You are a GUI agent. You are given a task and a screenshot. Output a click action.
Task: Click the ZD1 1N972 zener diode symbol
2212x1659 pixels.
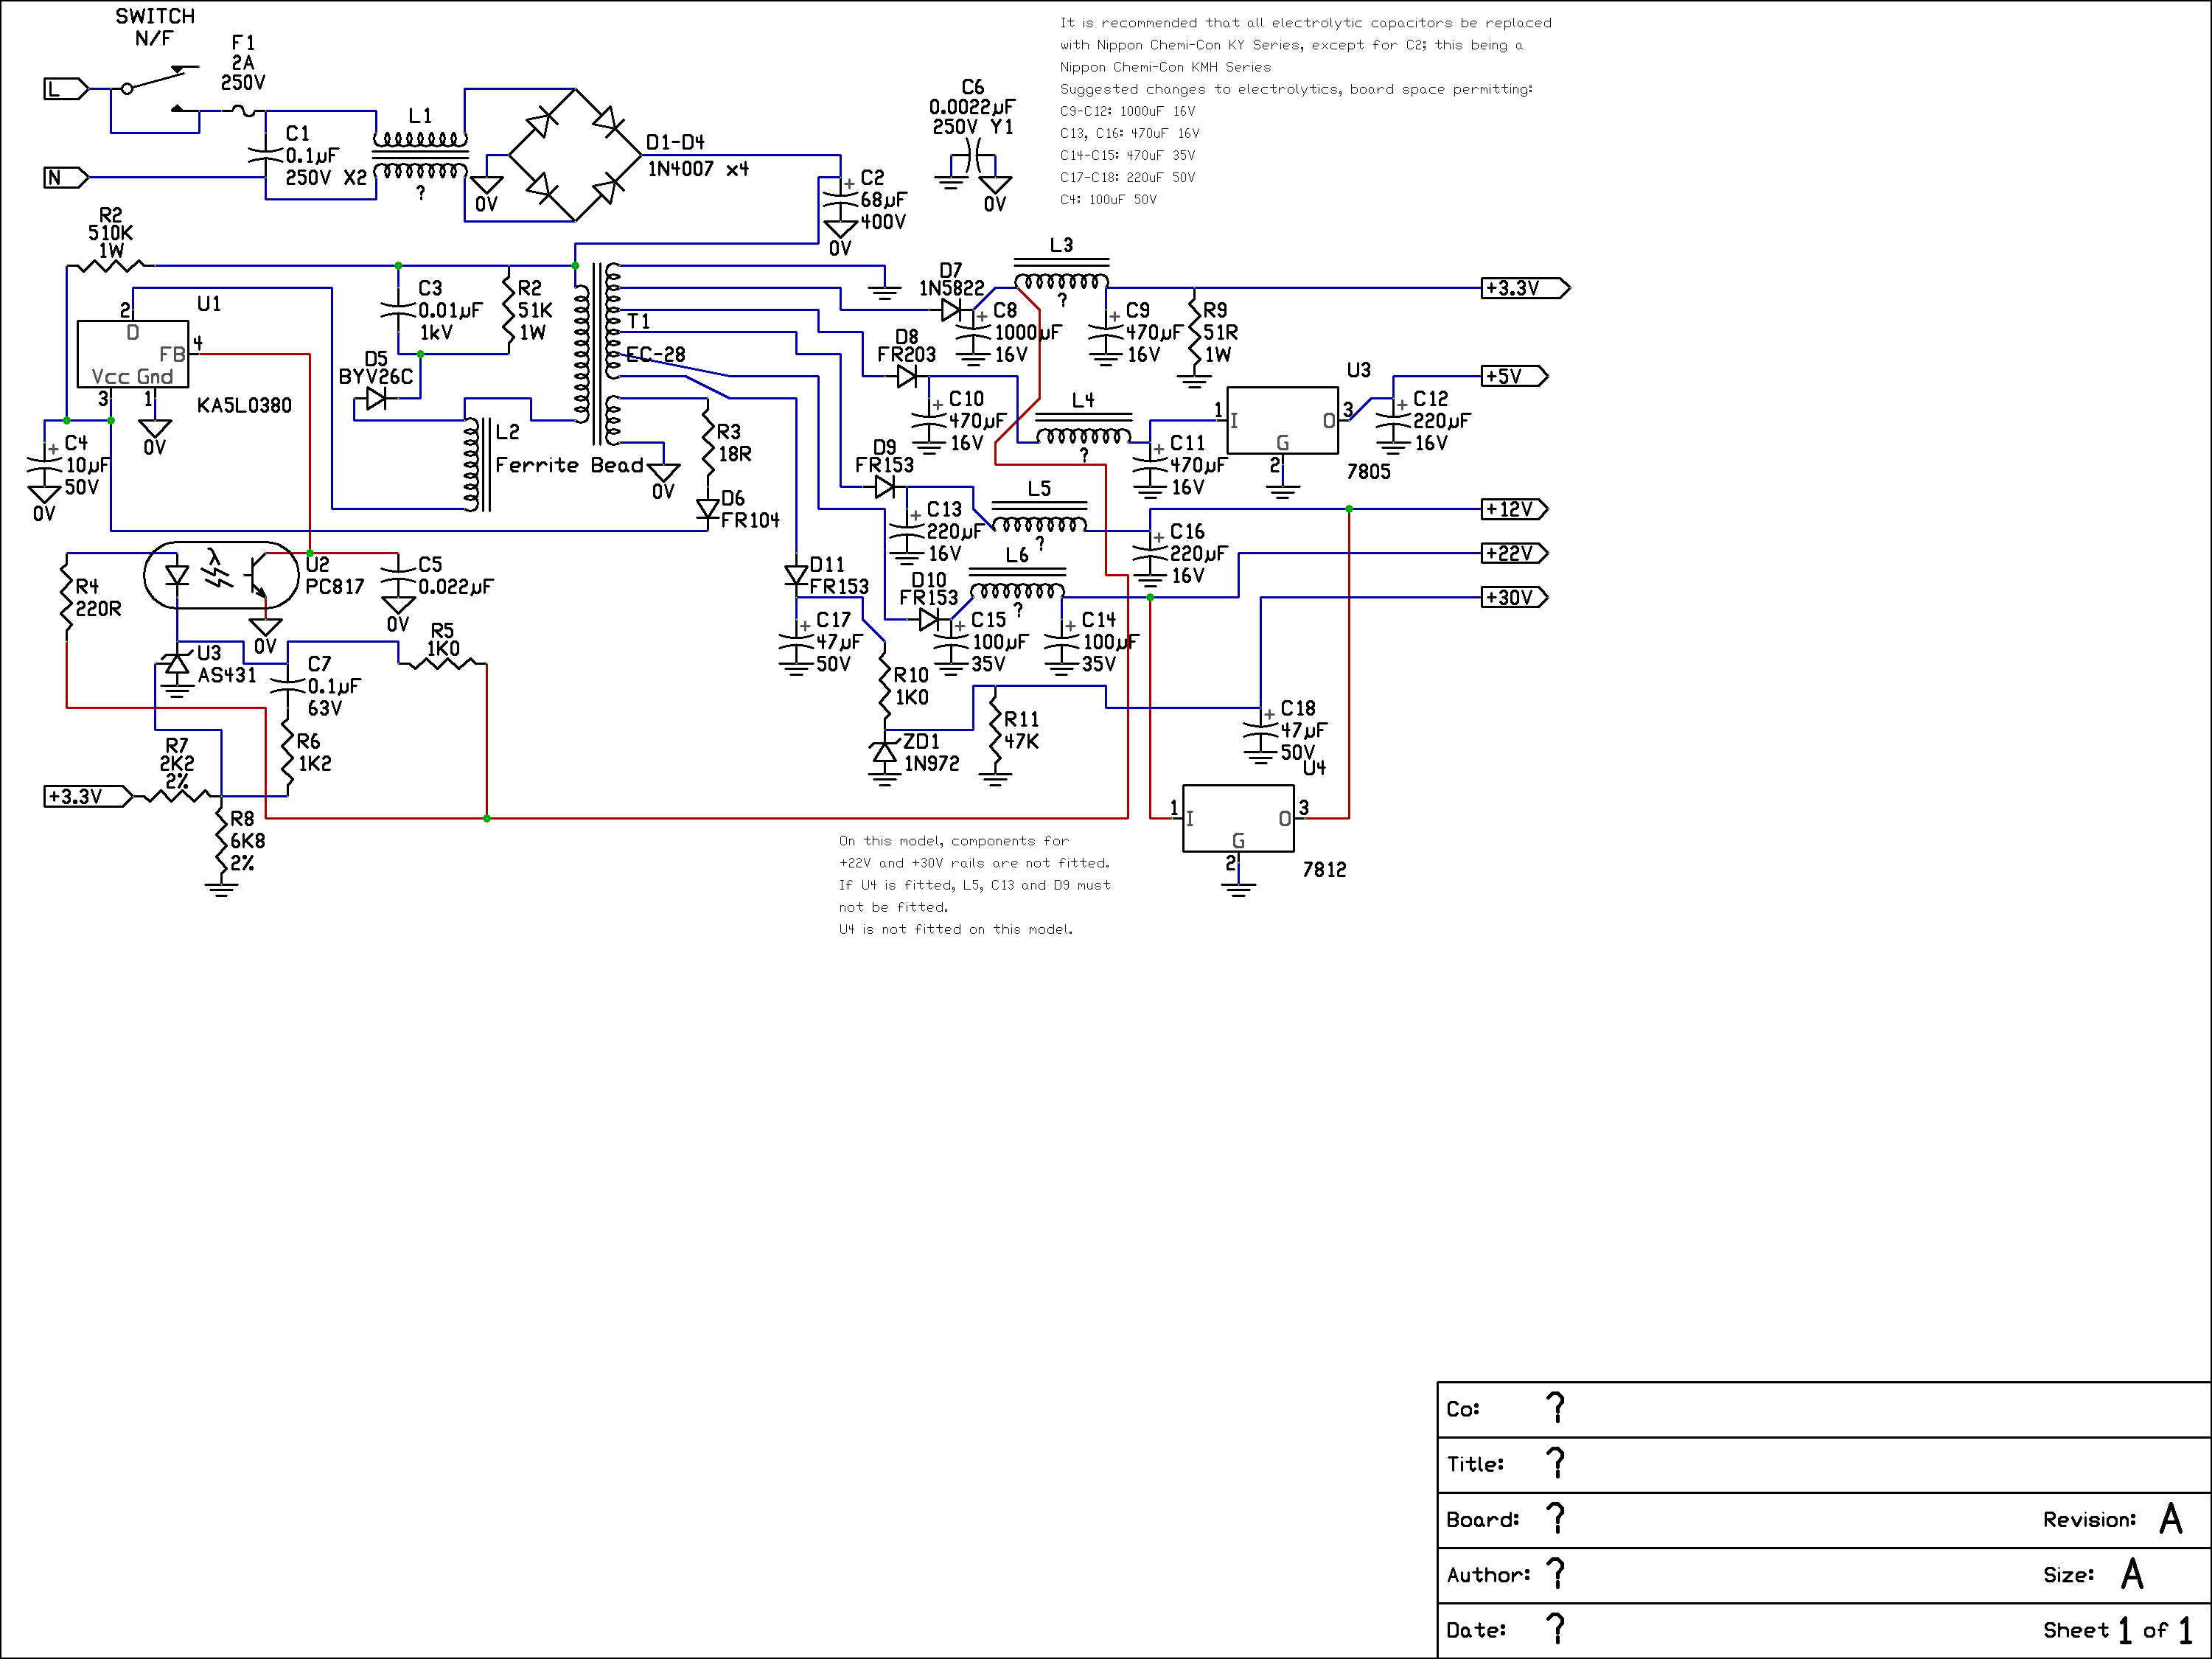coord(885,752)
